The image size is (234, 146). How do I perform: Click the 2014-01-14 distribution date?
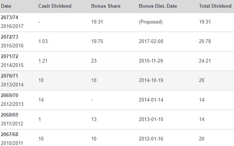151,100
